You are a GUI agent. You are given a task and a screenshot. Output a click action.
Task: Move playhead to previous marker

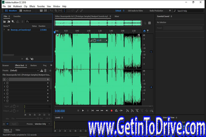tap(92, 111)
